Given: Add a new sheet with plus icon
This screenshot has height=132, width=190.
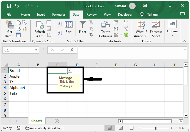Looking at the screenshot, I should (x=57, y=121).
